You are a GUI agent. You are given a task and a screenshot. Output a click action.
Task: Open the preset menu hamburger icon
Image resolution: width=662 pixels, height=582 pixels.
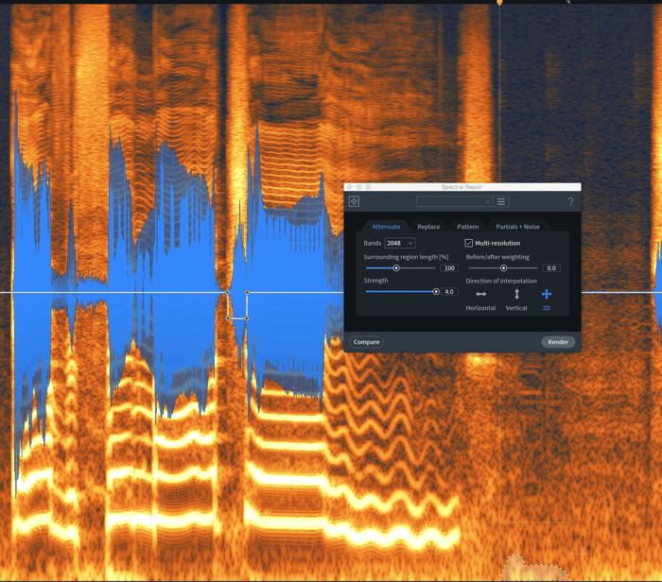coord(501,201)
